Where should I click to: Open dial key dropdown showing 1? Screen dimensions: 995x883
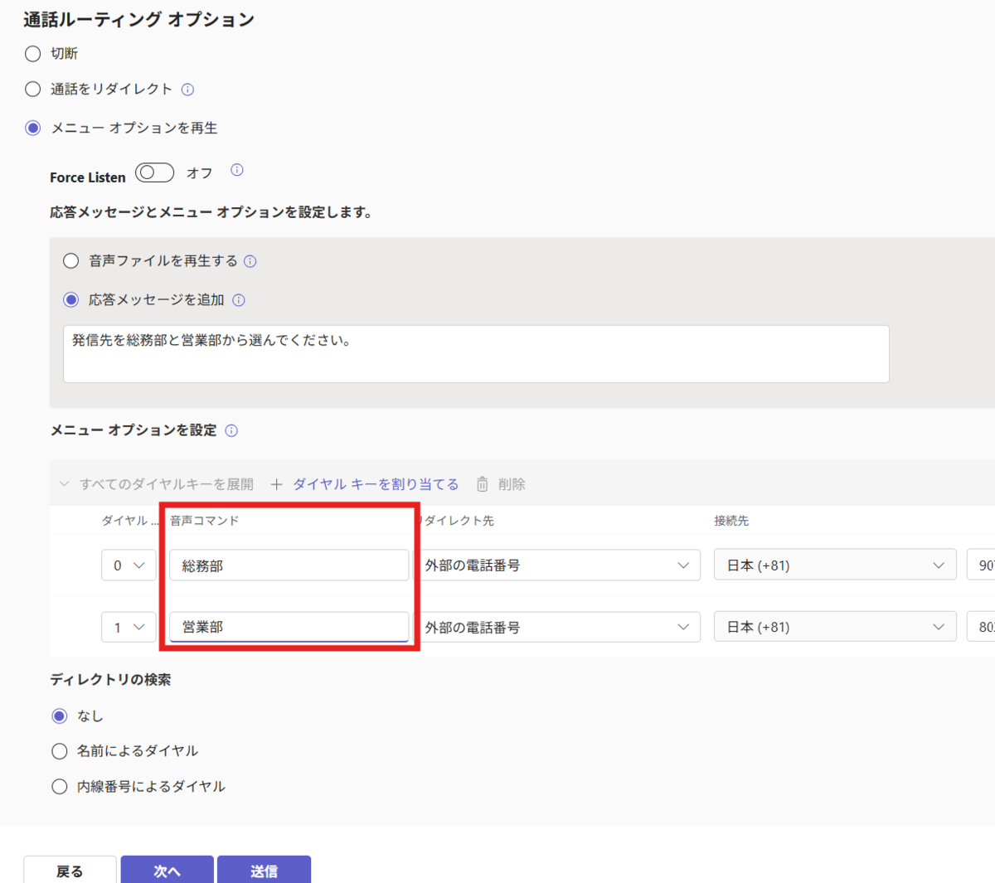[x=129, y=628]
